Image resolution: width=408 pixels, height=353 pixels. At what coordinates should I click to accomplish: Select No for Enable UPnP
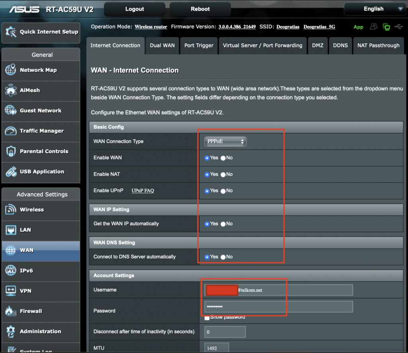coord(223,191)
